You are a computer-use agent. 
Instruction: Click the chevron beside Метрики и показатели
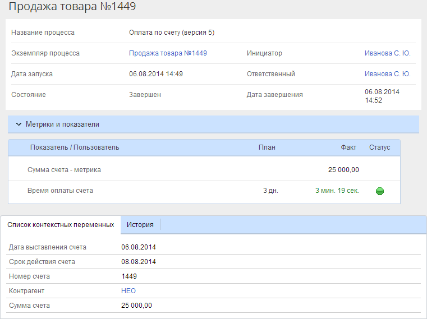[x=19, y=124]
